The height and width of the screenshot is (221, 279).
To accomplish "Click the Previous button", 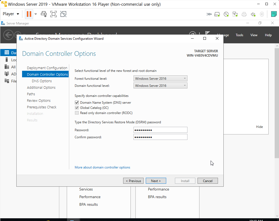I will (x=133, y=181).
